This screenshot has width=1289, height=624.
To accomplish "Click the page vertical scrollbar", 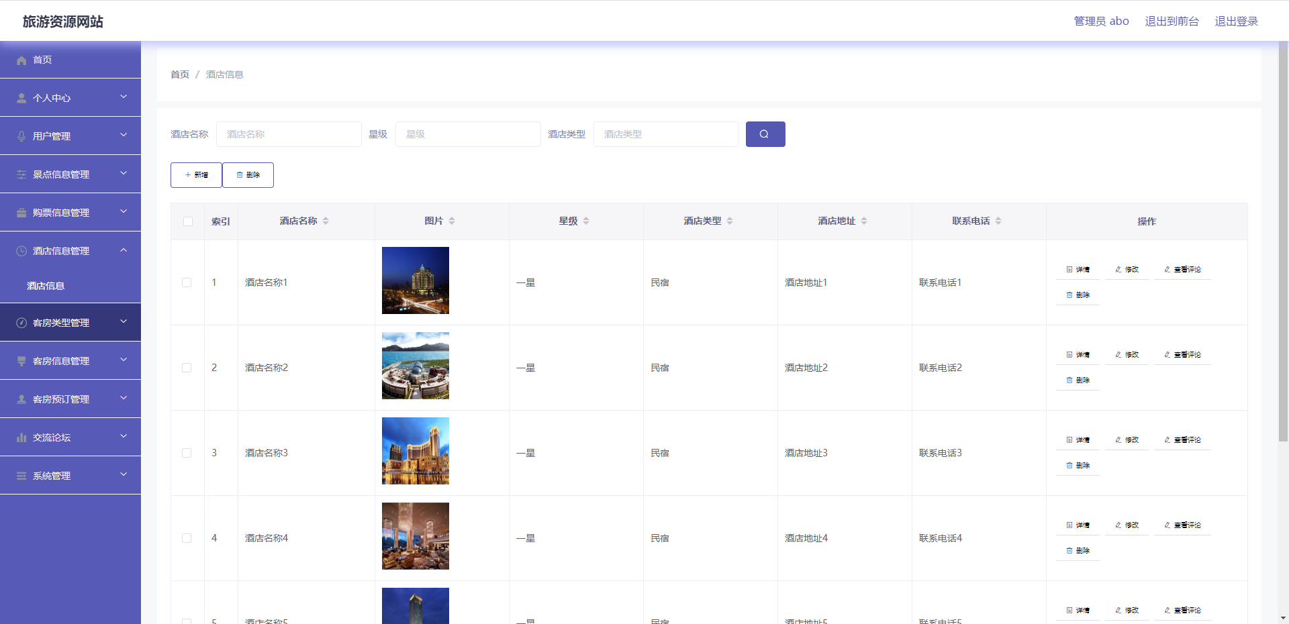I will [x=1283, y=242].
